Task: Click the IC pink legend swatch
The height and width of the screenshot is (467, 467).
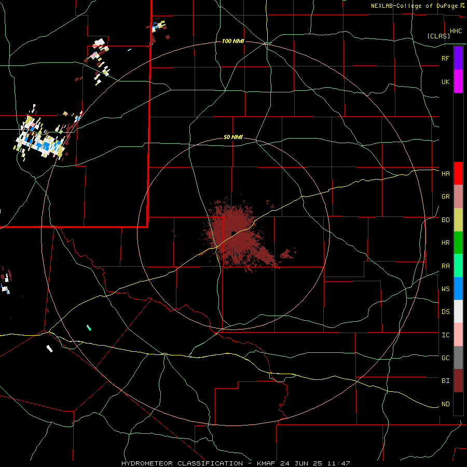Action: tap(458, 335)
